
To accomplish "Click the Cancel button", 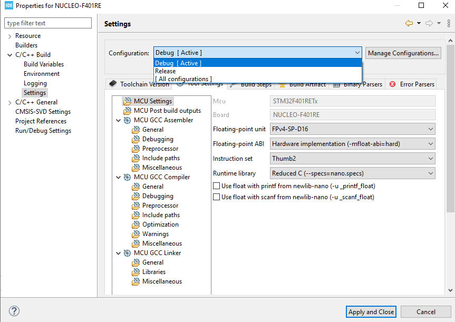I will point(425,312).
